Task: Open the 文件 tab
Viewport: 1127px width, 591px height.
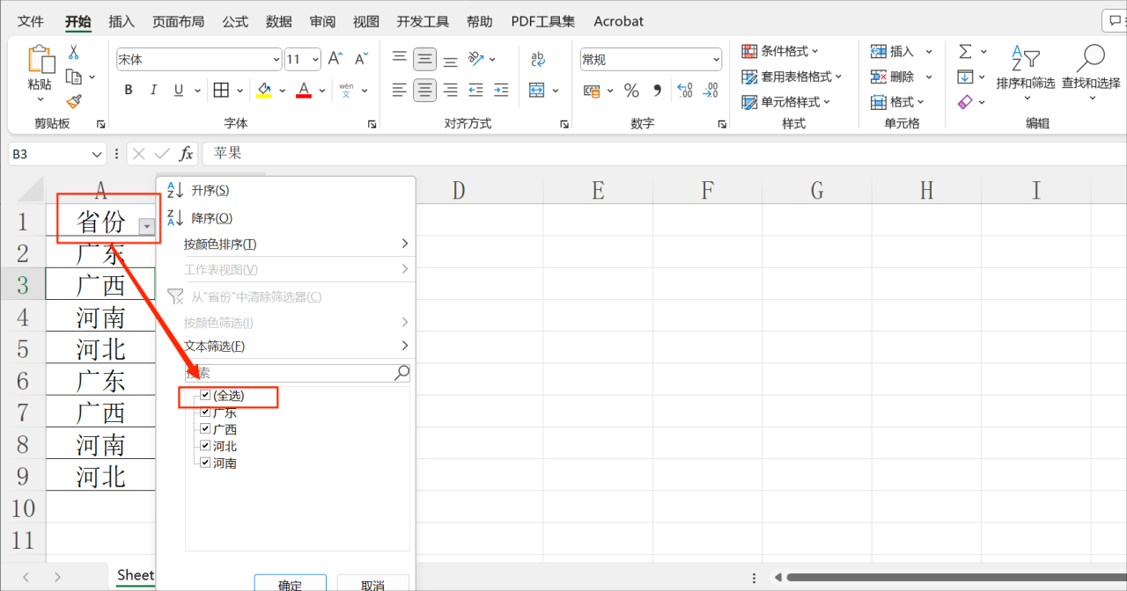Action: (31, 21)
